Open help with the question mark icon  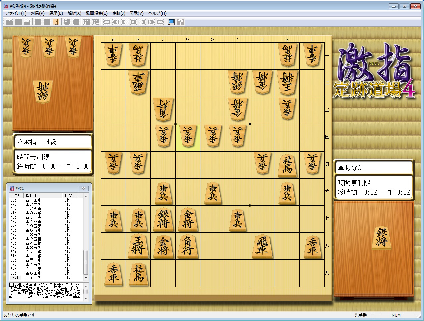180,22
